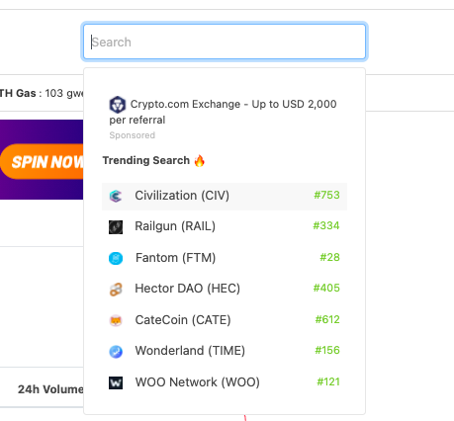Click the WOO Network (WOO) logo icon
454x421 pixels.
(x=116, y=382)
